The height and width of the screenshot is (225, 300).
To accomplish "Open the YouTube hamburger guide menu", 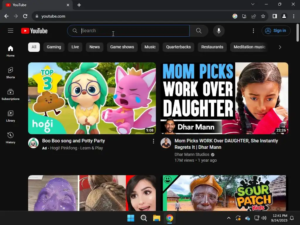I will point(11,30).
